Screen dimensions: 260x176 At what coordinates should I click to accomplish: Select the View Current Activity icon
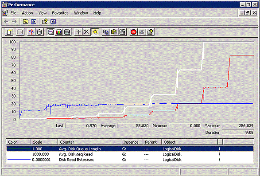point(31,32)
